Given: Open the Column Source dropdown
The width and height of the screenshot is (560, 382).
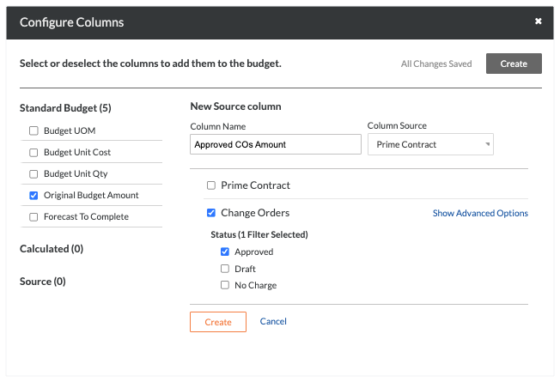Looking at the screenshot, I should click(x=430, y=144).
